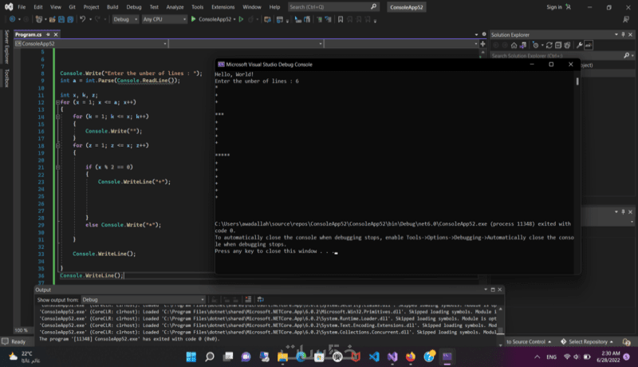Open Output panel window position arrow
Viewport: 638px width, 367px height.
[x=486, y=290]
